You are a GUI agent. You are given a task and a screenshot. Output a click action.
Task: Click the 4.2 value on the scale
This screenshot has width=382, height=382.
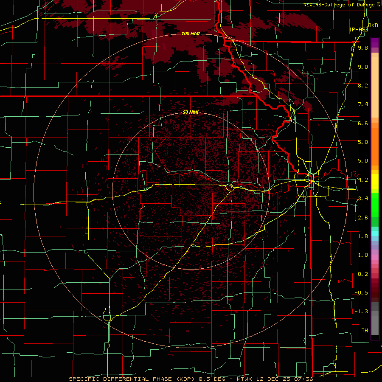[363, 180]
